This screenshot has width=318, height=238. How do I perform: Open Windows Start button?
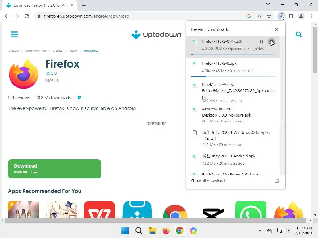(x=125, y=231)
